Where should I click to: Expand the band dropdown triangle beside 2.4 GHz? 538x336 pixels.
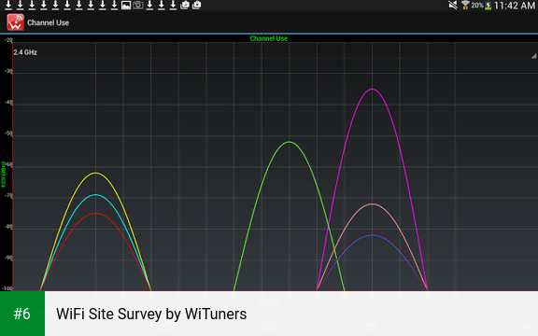click(533, 56)
